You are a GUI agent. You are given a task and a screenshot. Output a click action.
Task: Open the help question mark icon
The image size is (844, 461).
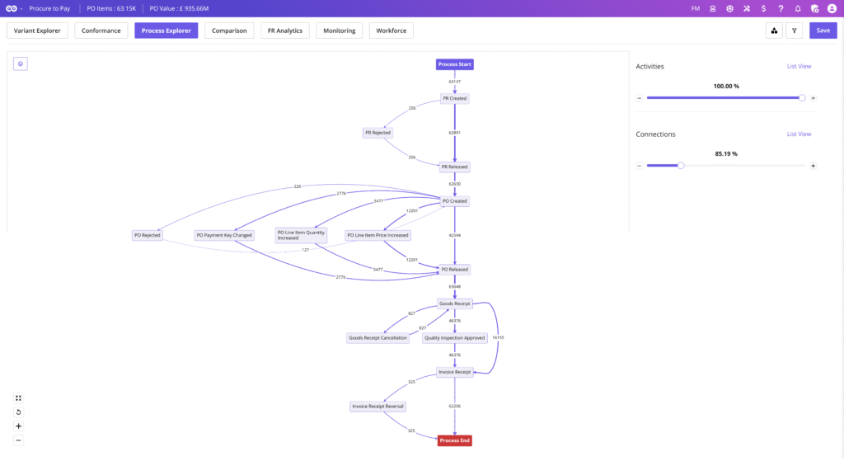[x=781, y=8]
